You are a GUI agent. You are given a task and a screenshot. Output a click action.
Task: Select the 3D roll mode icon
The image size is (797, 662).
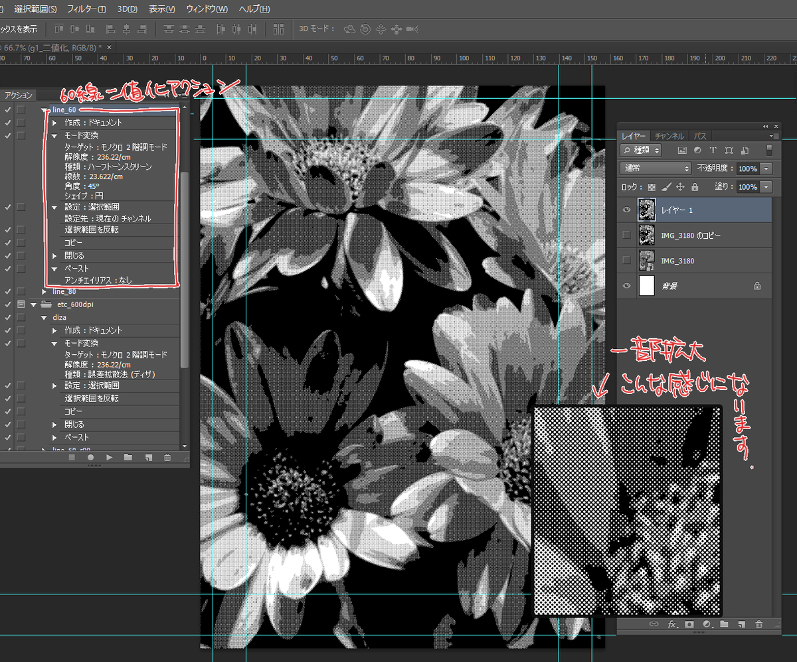coord(365,29)
